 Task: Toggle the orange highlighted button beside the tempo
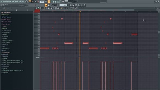(x=49, y=2)
